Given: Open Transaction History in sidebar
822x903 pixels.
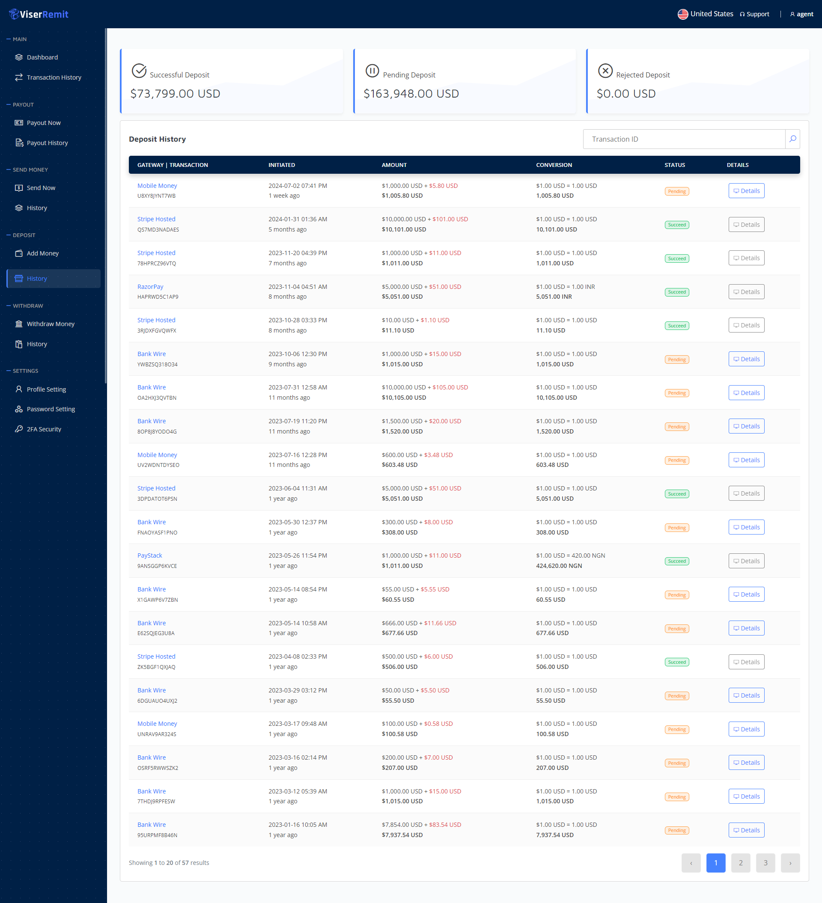Looking at the screenshot, I should [54, 77].
